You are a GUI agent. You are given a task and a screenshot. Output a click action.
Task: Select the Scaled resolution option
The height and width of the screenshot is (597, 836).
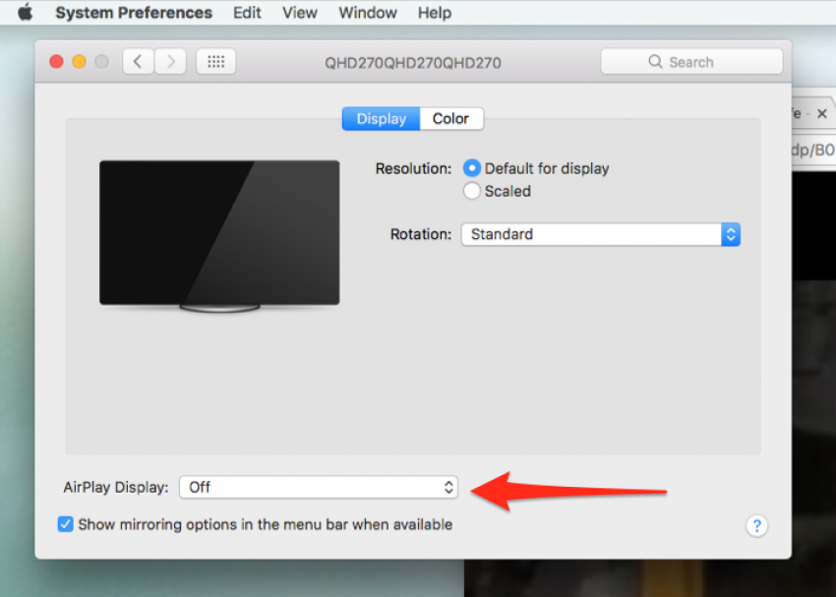click(x=472, y=191)
